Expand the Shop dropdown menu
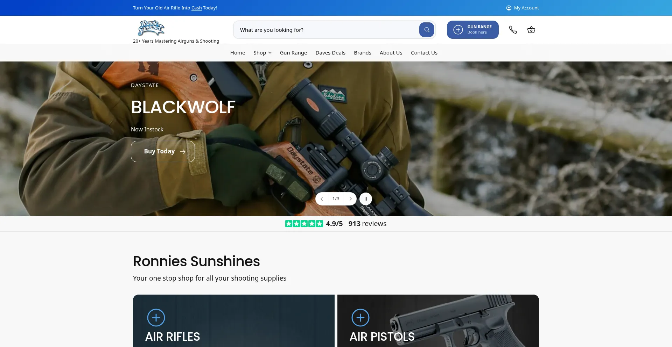672x347 pixels. click(262, 53)
